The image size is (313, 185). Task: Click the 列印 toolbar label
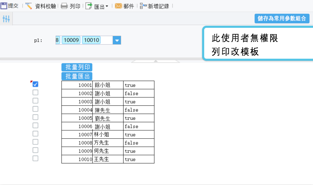coord(75,6)
